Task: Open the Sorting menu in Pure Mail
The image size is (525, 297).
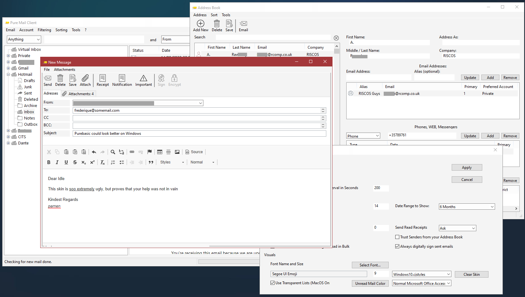Action: (61, 30)
